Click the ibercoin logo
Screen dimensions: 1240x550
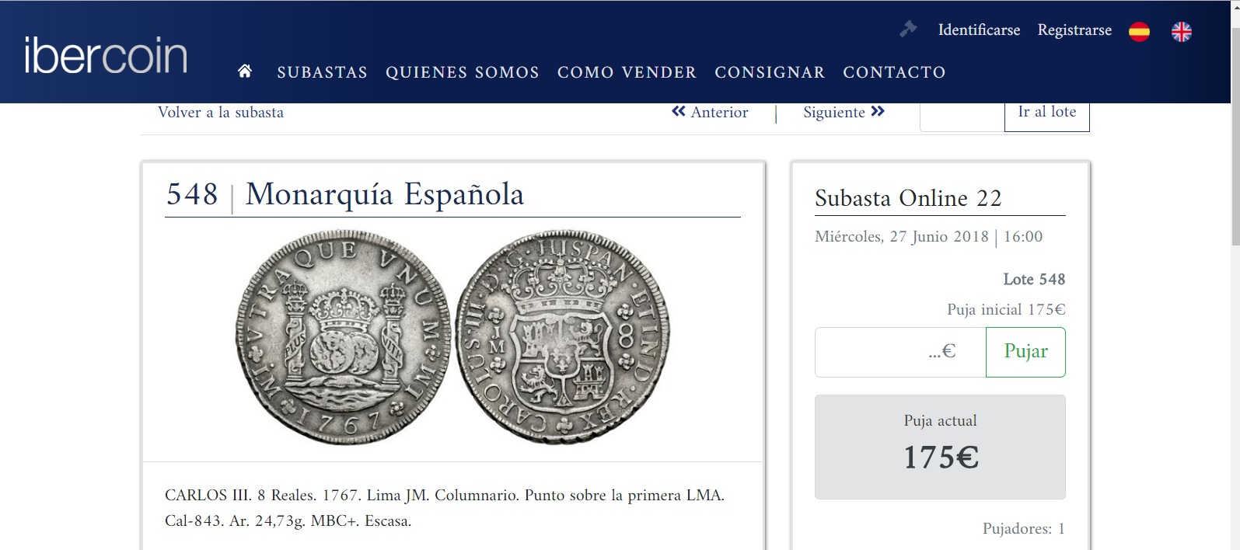click(x=106, y=55)
